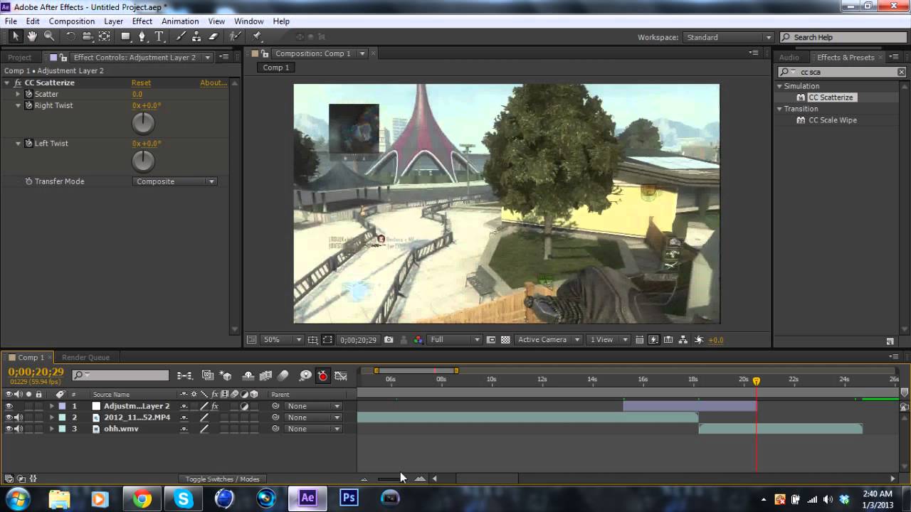Click Toggle Switches / Modes button
The width and height of the screenshot is (911, 512).
point(222,479)
